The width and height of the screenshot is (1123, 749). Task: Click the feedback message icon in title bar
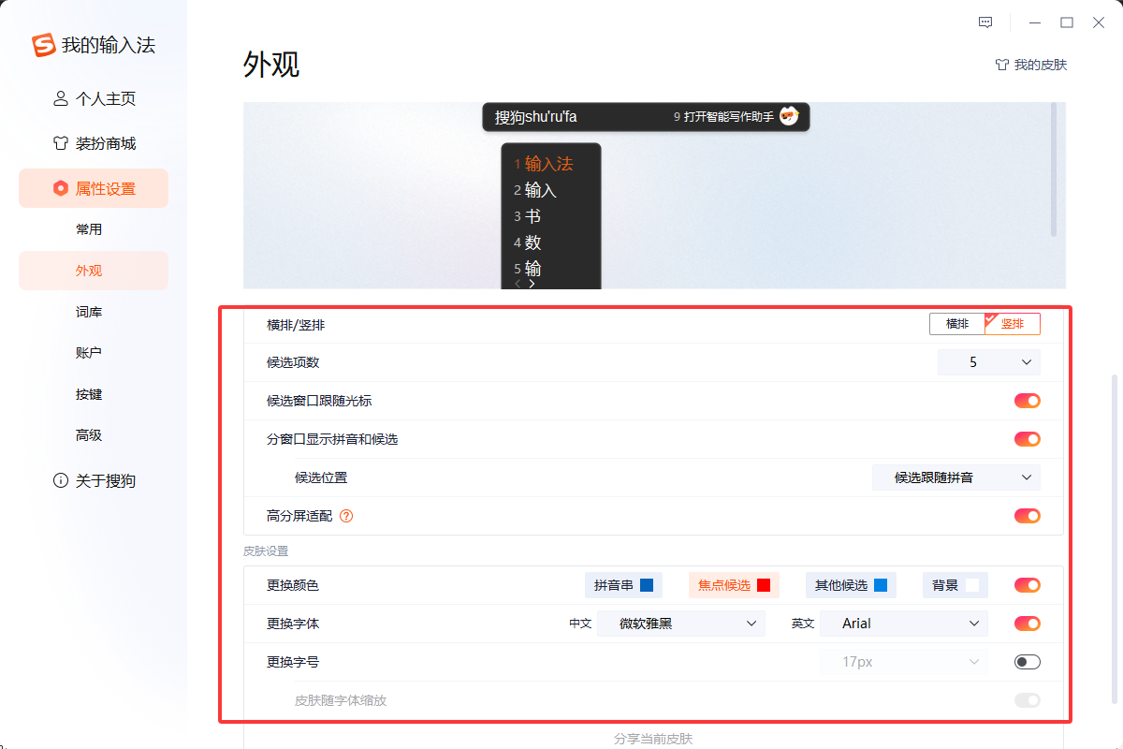pyautogui.click(x=985, y=22)
